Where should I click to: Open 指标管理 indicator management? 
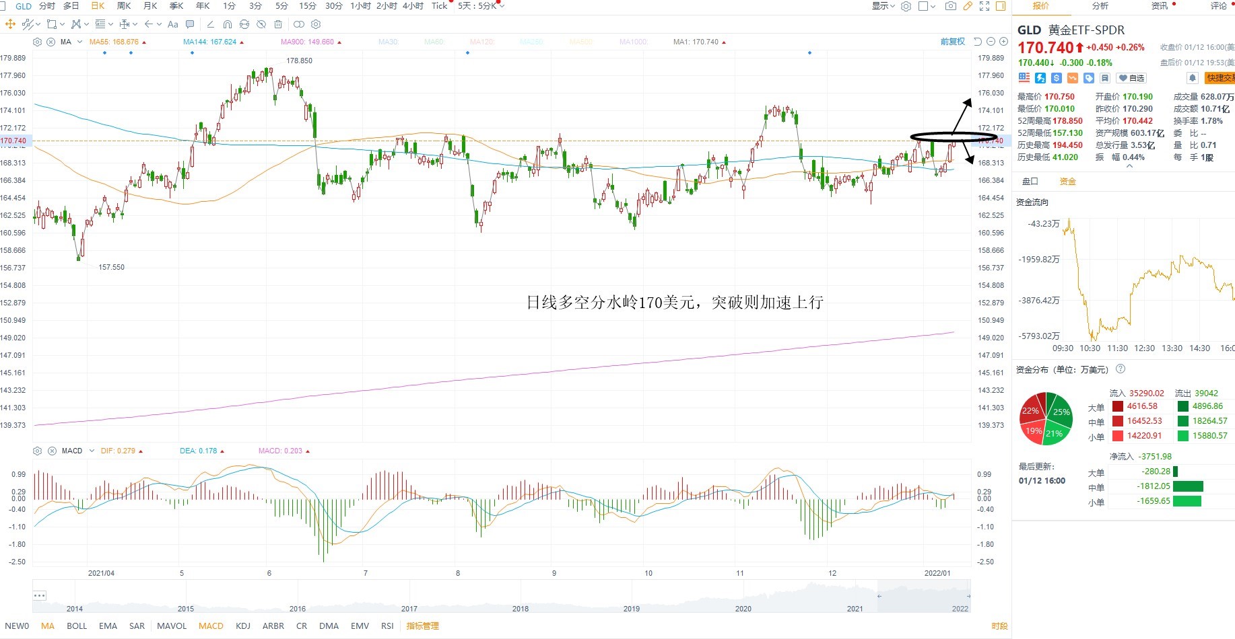[422, 626]
